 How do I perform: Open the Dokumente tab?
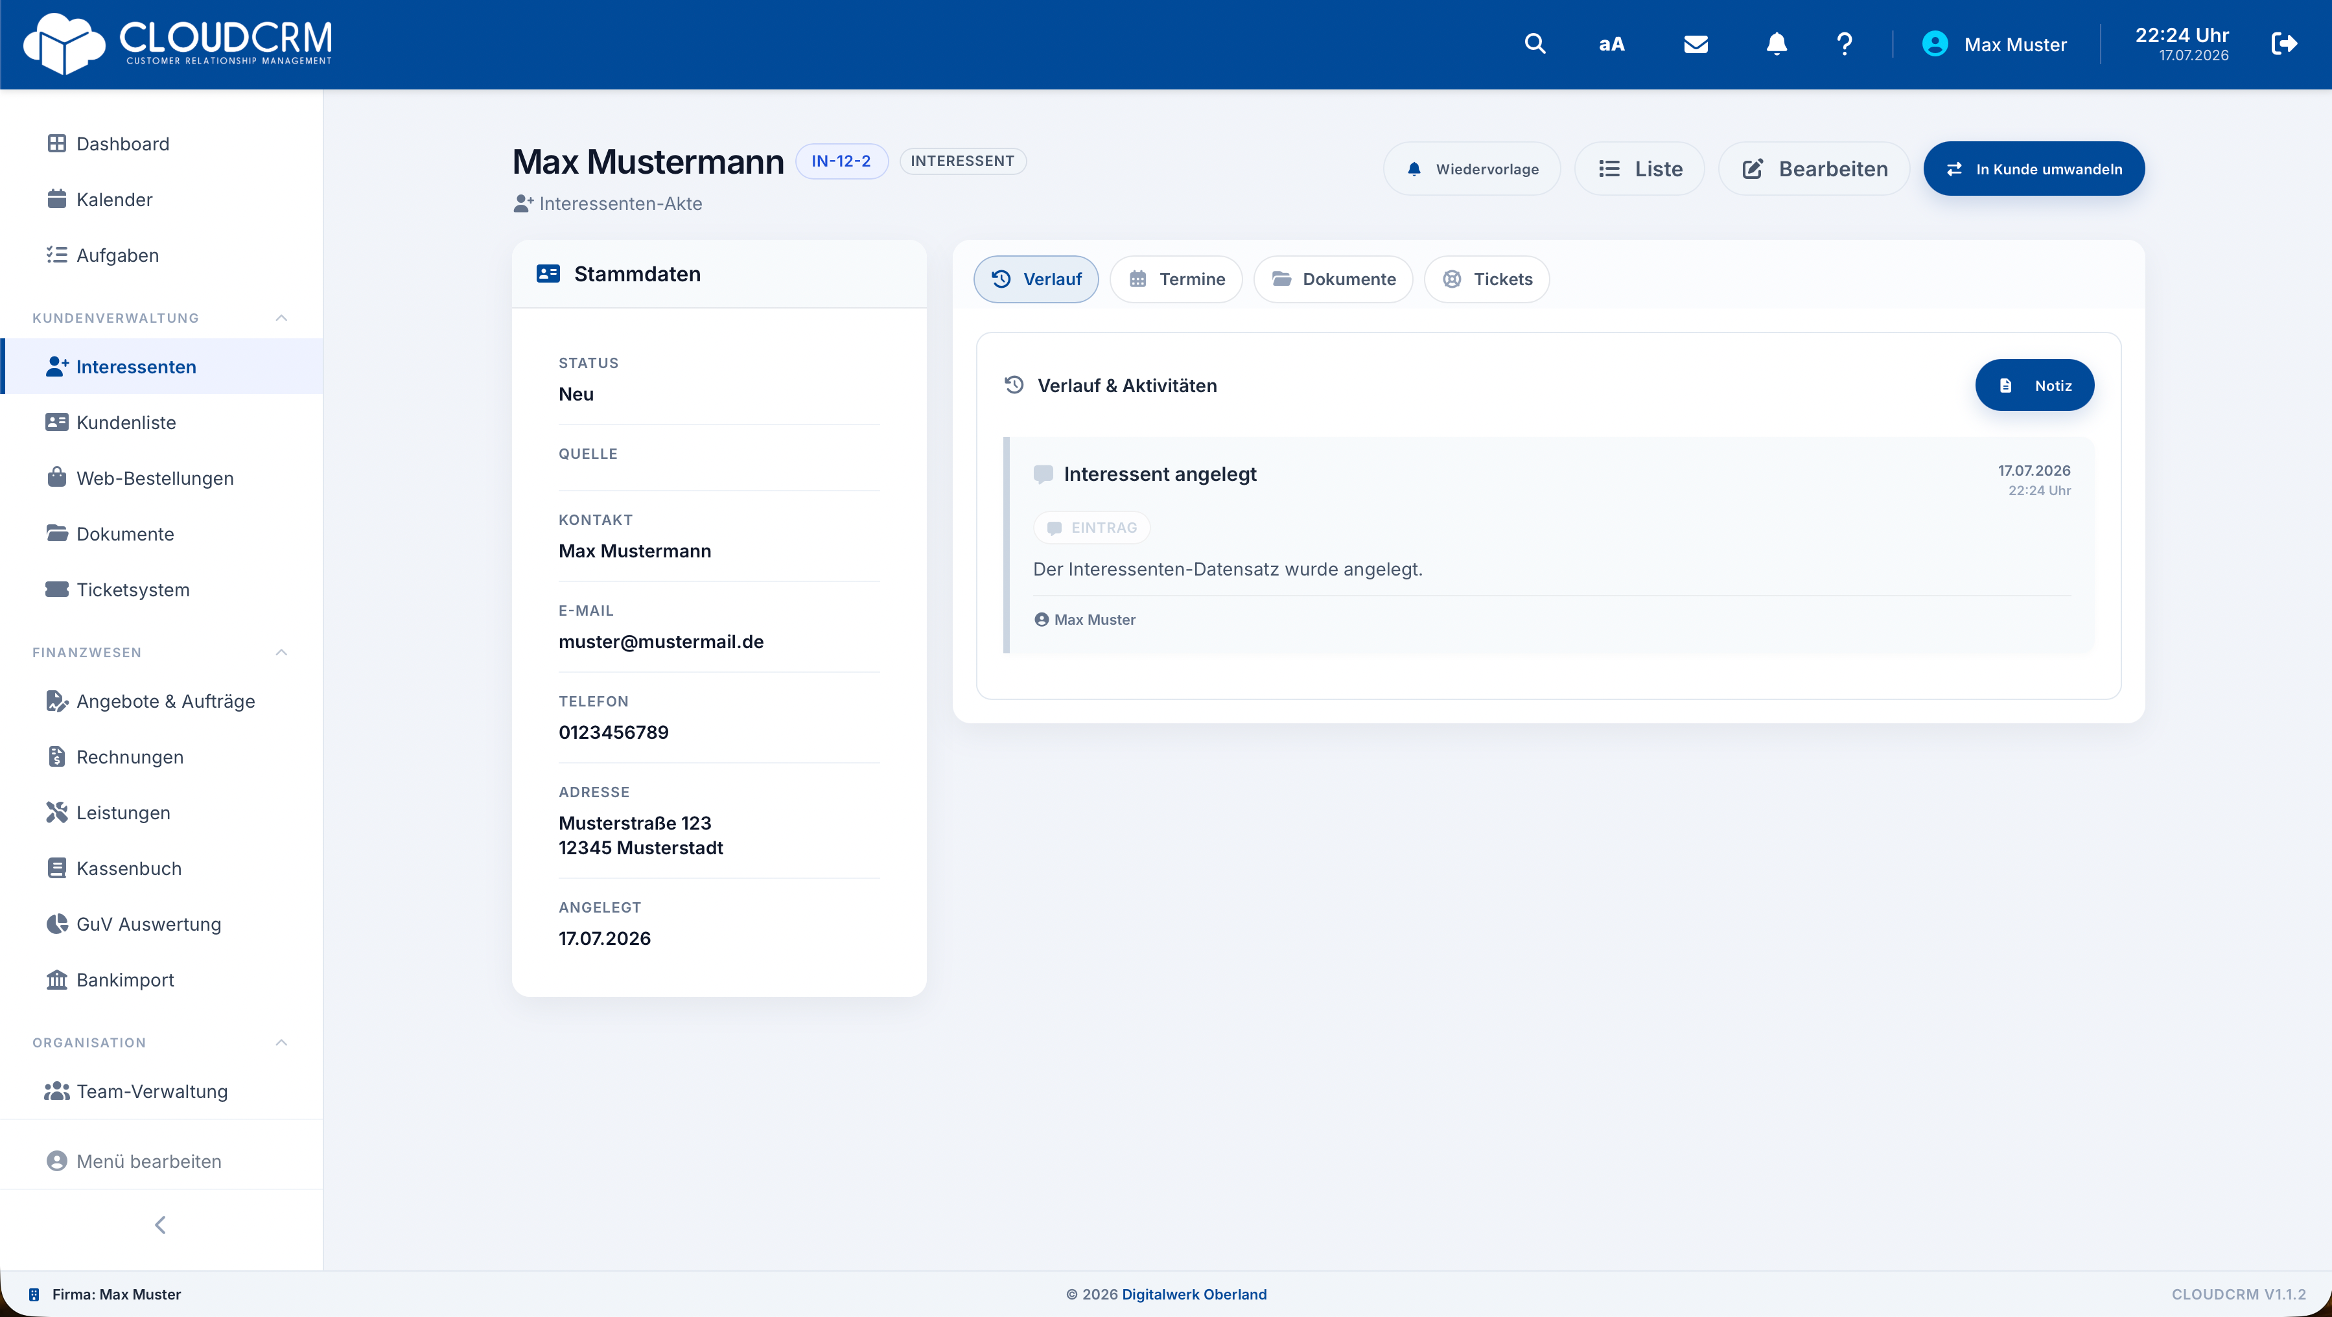tap(1333, 279)
